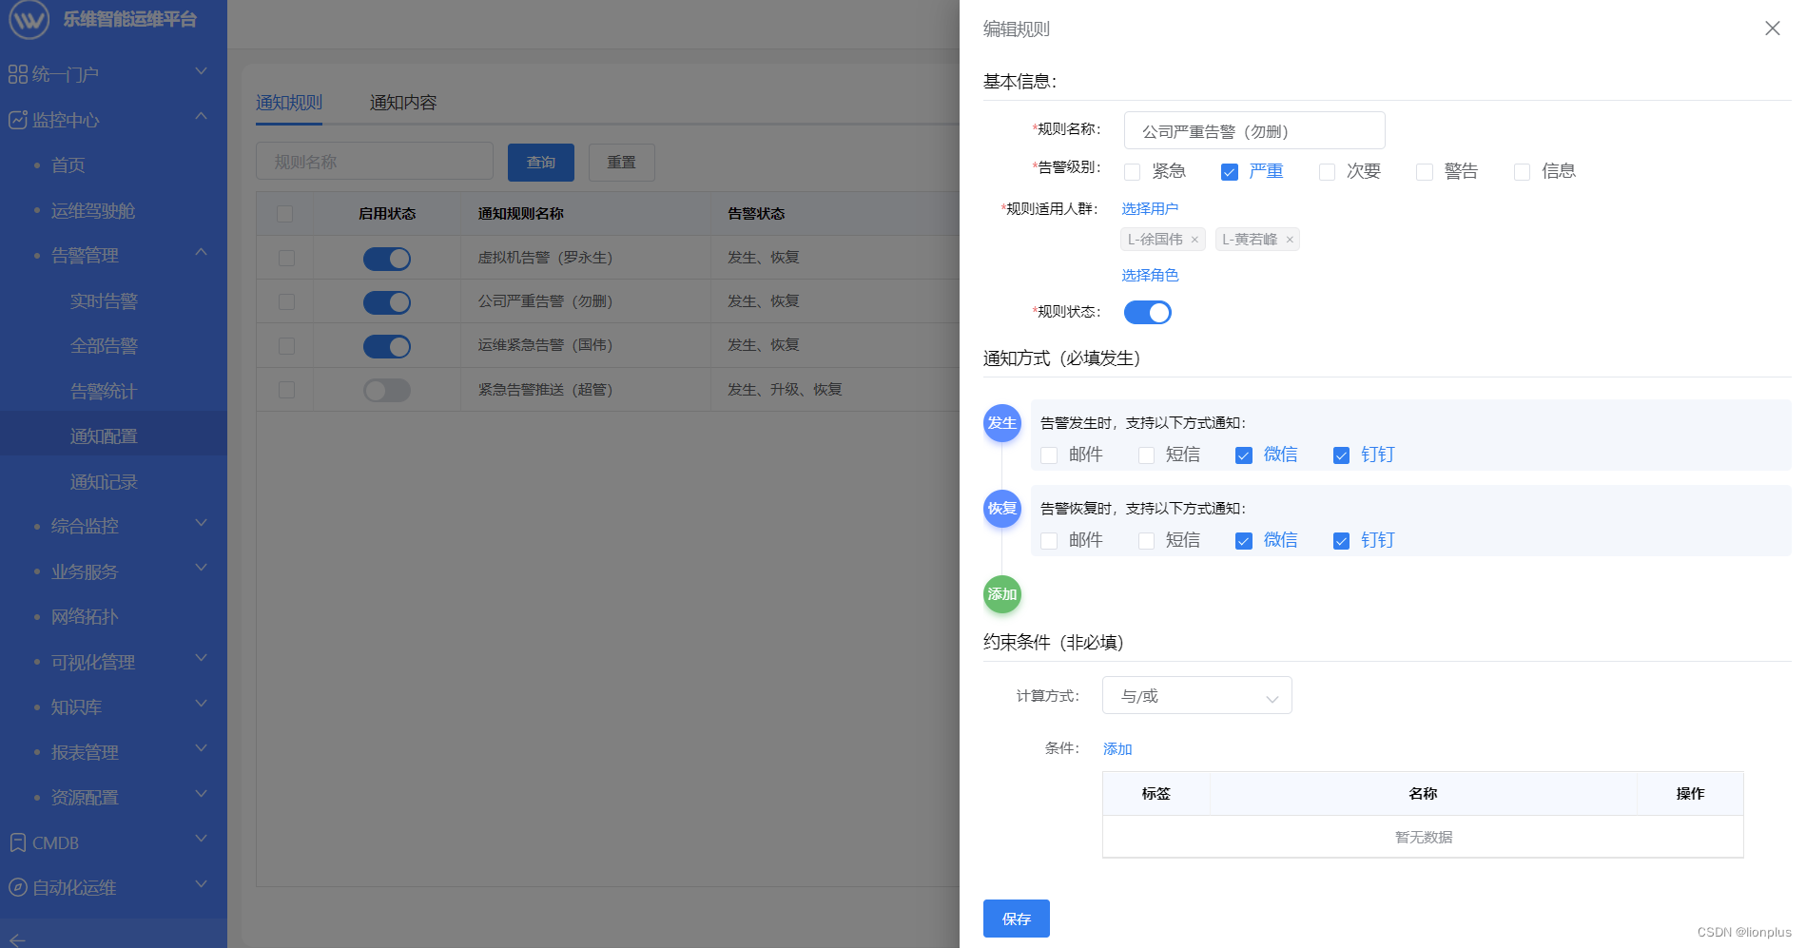The image size is (1806, 948).
Task: Expand the 综合监控 menu section
Action: (x=86, y=525)
